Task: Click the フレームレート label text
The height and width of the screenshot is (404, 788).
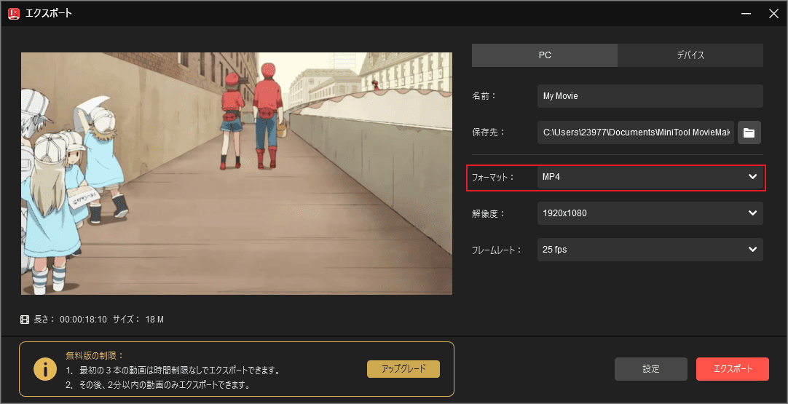Action: click(x=497, y=250)
